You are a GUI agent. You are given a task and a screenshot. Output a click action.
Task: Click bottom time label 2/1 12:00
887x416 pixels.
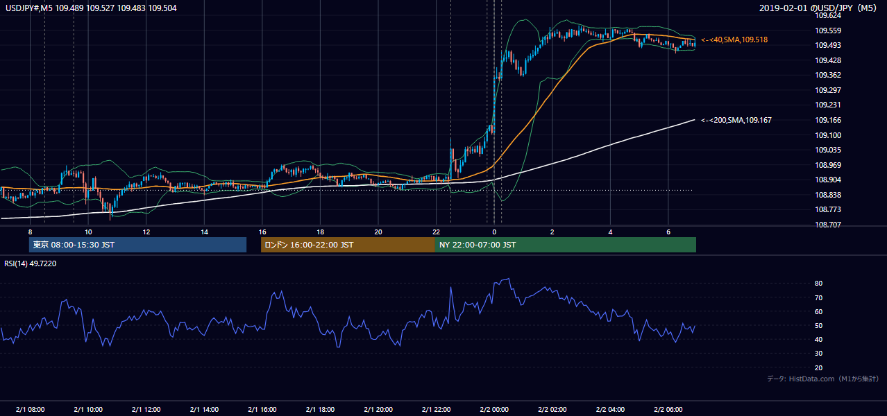146,409
